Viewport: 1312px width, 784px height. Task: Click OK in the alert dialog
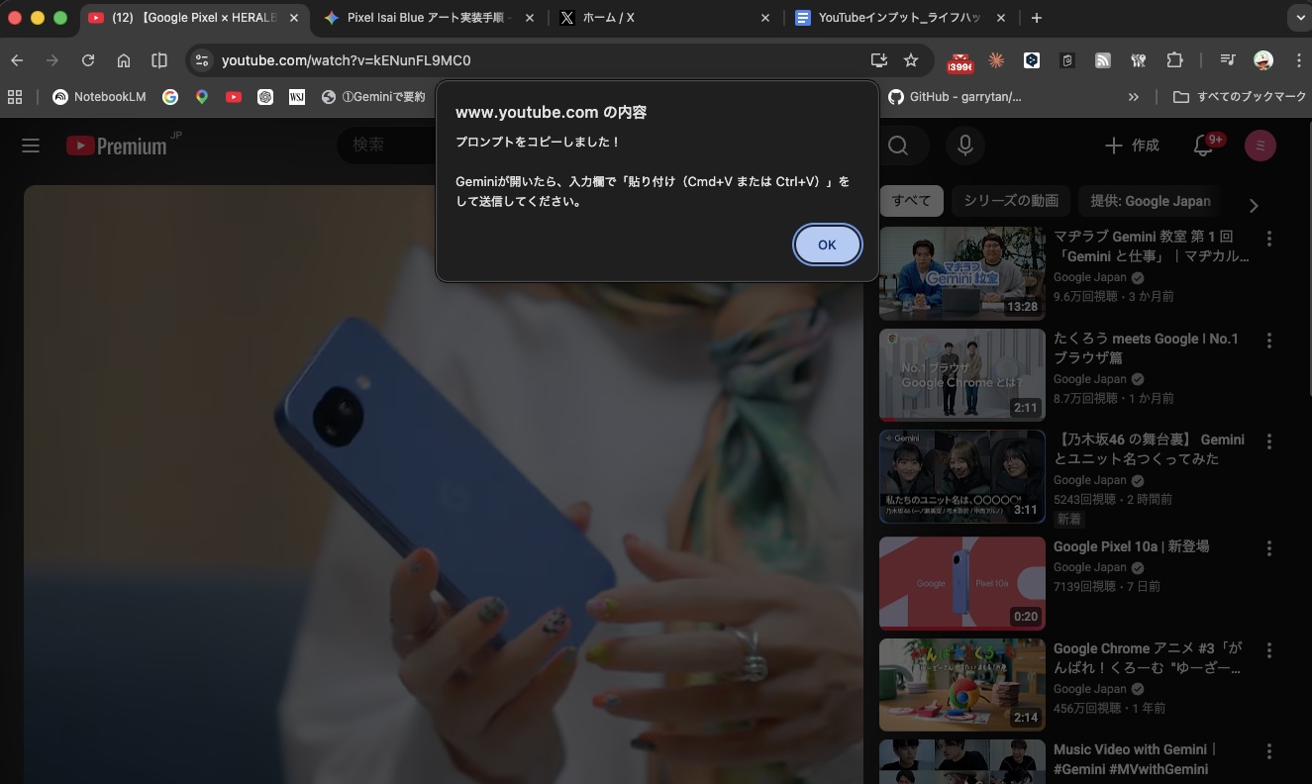pos(827,245)
